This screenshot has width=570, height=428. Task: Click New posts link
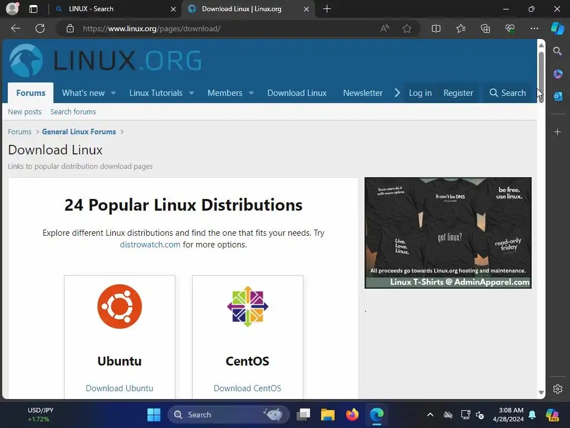[x=24, y=111]
